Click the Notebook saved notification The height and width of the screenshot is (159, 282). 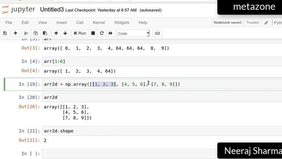[227, 23]
